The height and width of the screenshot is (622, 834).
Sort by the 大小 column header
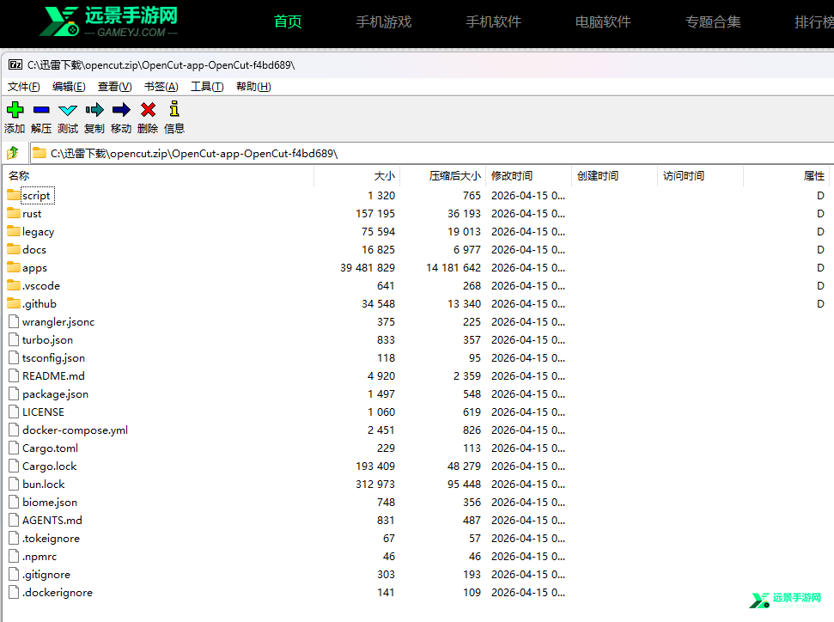coord(357,175)
